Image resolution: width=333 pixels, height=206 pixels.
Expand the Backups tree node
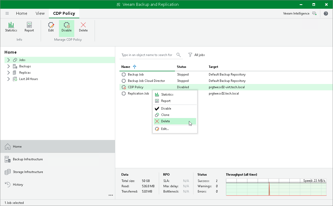[x=8, y=66]
